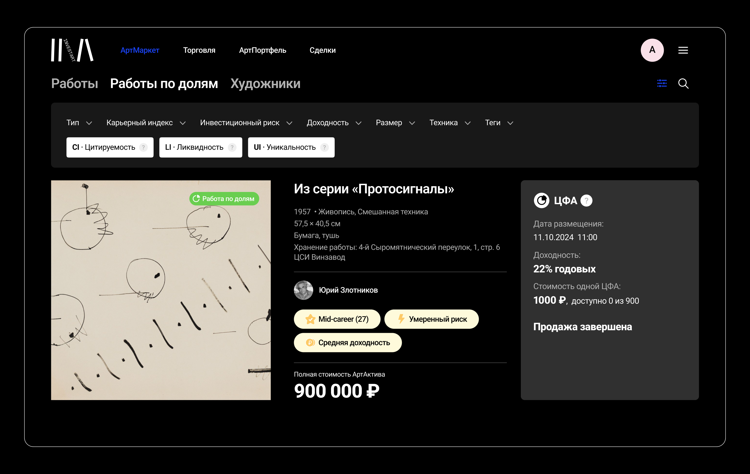
Task: Click Юрий Злотников avatar photo
Action: point(303,290)
